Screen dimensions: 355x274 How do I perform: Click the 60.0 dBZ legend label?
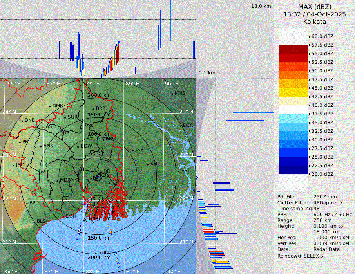tap(322, 36)
